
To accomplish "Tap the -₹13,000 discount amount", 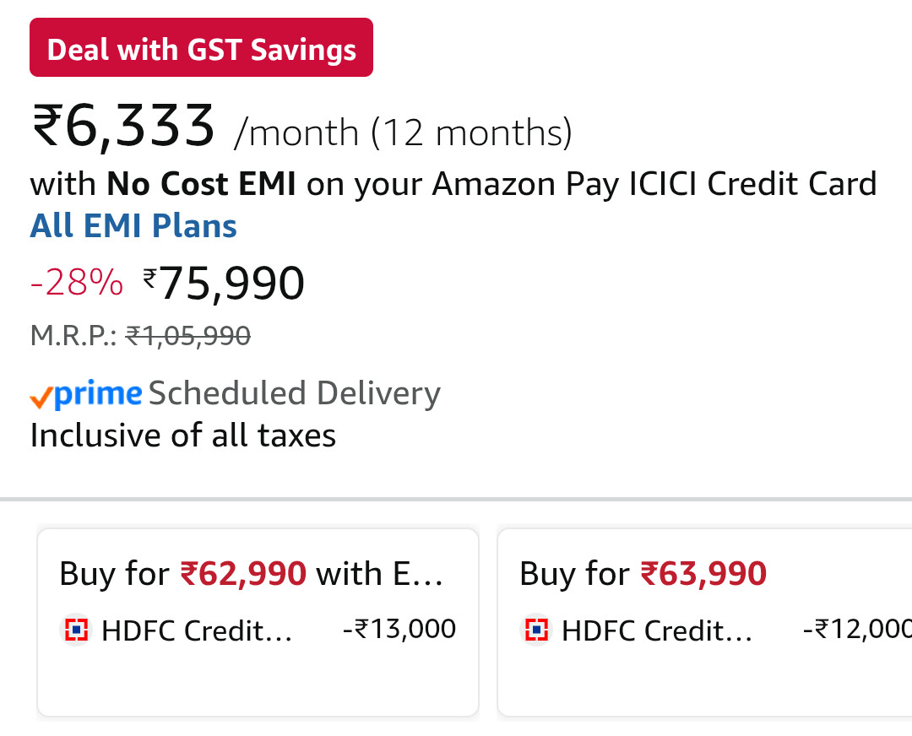I will coord(399,629).
